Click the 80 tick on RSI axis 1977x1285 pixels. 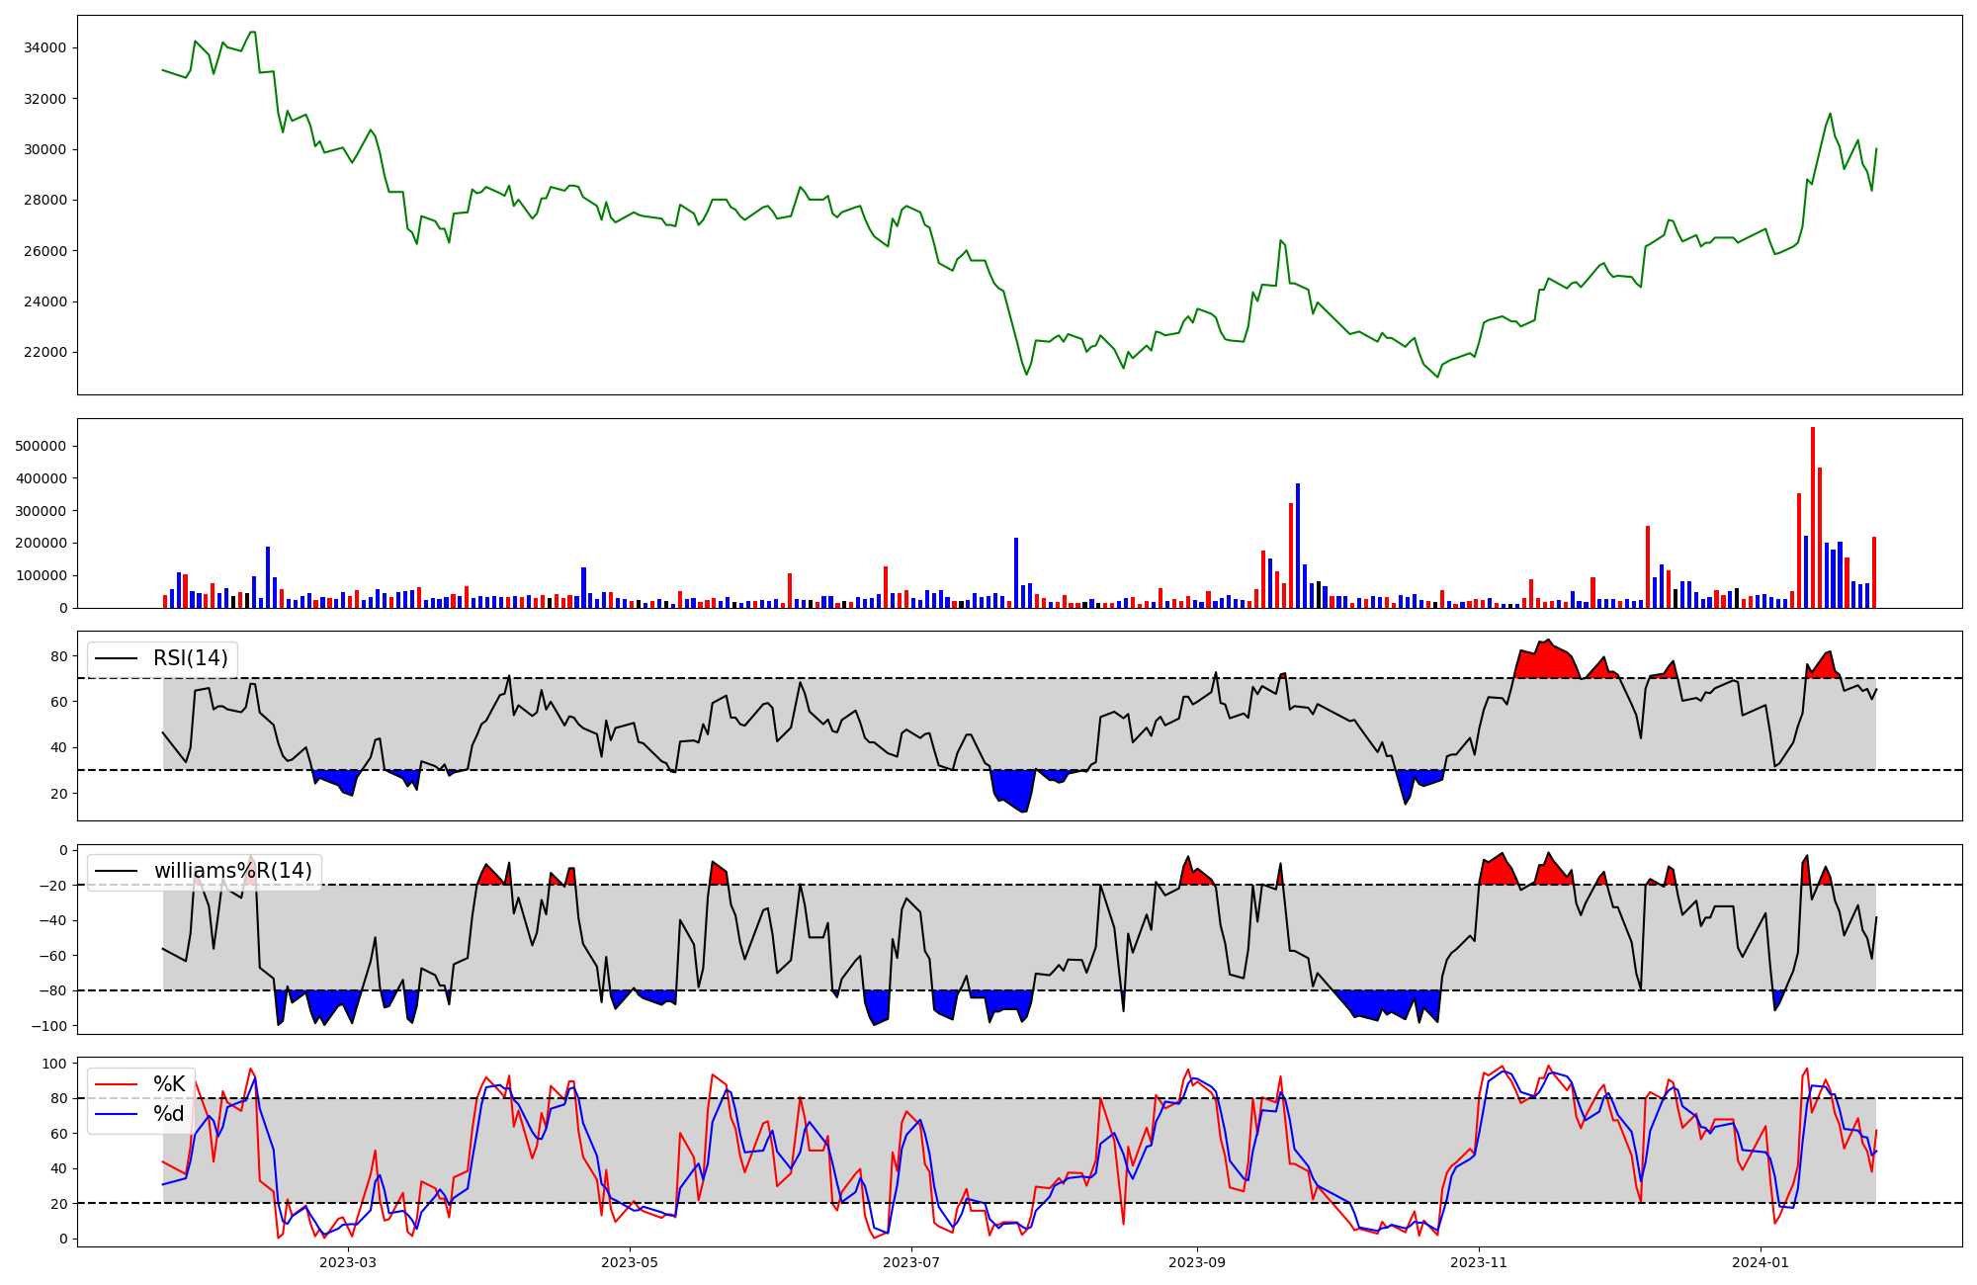[x=59, y=656]
